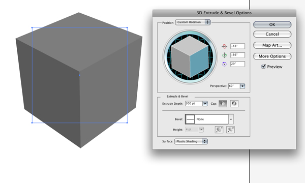Turn cap on for solid appearance
305x183 pixels.
pos(223,104)
